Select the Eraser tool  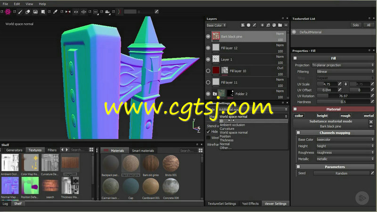pos(28,12)
